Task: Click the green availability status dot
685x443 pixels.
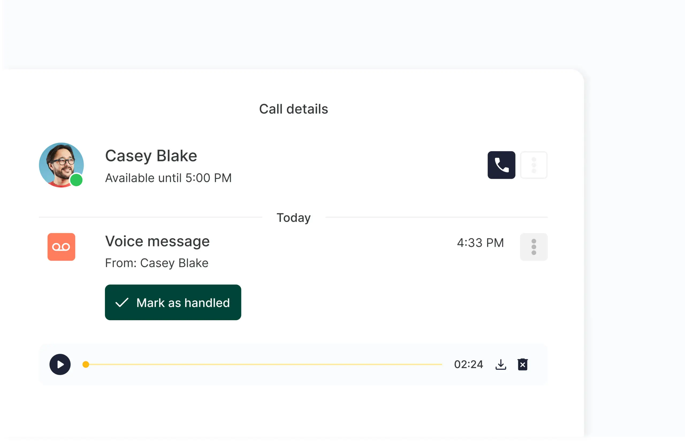Action: pos(77,180)
